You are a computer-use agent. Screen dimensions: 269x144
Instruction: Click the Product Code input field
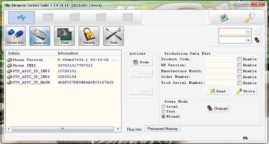pos(221,59)
